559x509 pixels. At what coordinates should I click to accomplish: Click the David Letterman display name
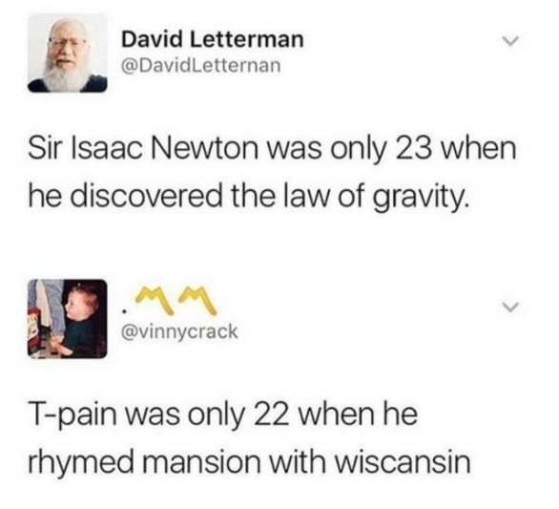tap(213, 39)
